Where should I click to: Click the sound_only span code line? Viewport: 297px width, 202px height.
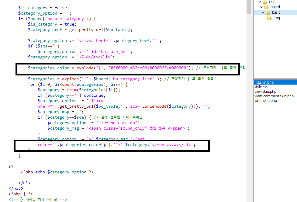coord(118,128)
